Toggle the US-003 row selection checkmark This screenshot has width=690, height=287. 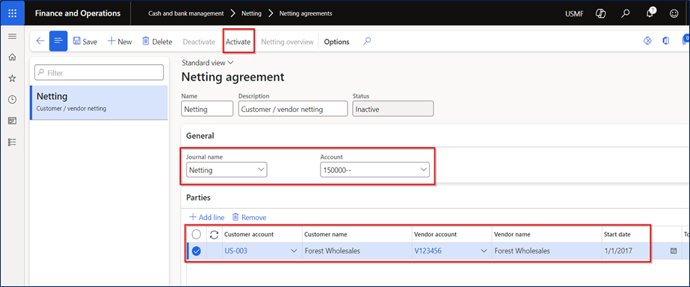click(x=197, y=251)
